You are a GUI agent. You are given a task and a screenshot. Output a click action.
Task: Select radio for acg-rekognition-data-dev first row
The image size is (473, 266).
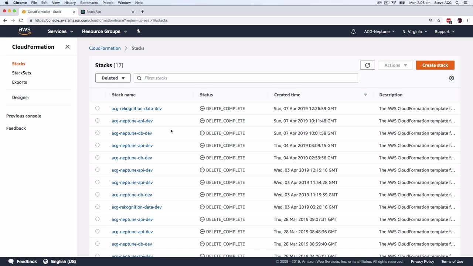[98, 109]
